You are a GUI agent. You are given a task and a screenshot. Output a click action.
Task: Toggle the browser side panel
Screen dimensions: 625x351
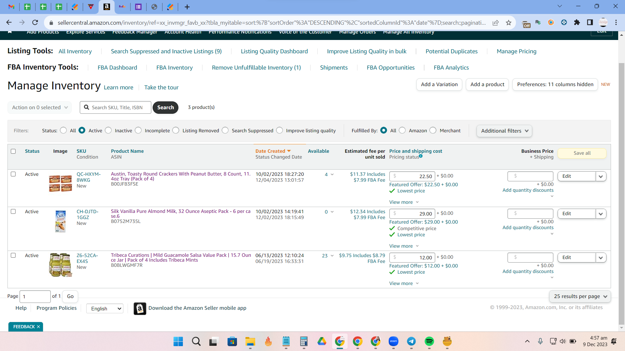[590, 22]
